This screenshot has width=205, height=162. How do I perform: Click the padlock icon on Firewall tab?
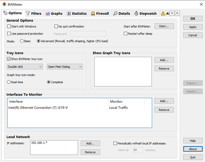pos(93,14)
